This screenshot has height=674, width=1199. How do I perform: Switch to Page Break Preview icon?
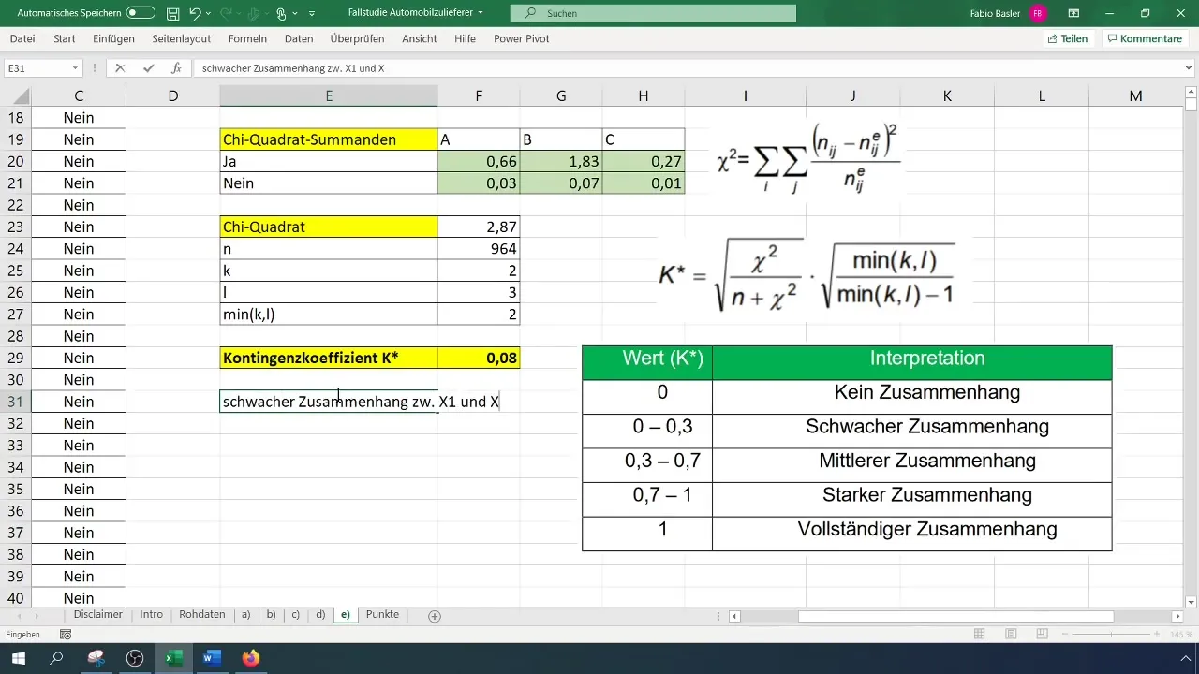click(1041, 634)
